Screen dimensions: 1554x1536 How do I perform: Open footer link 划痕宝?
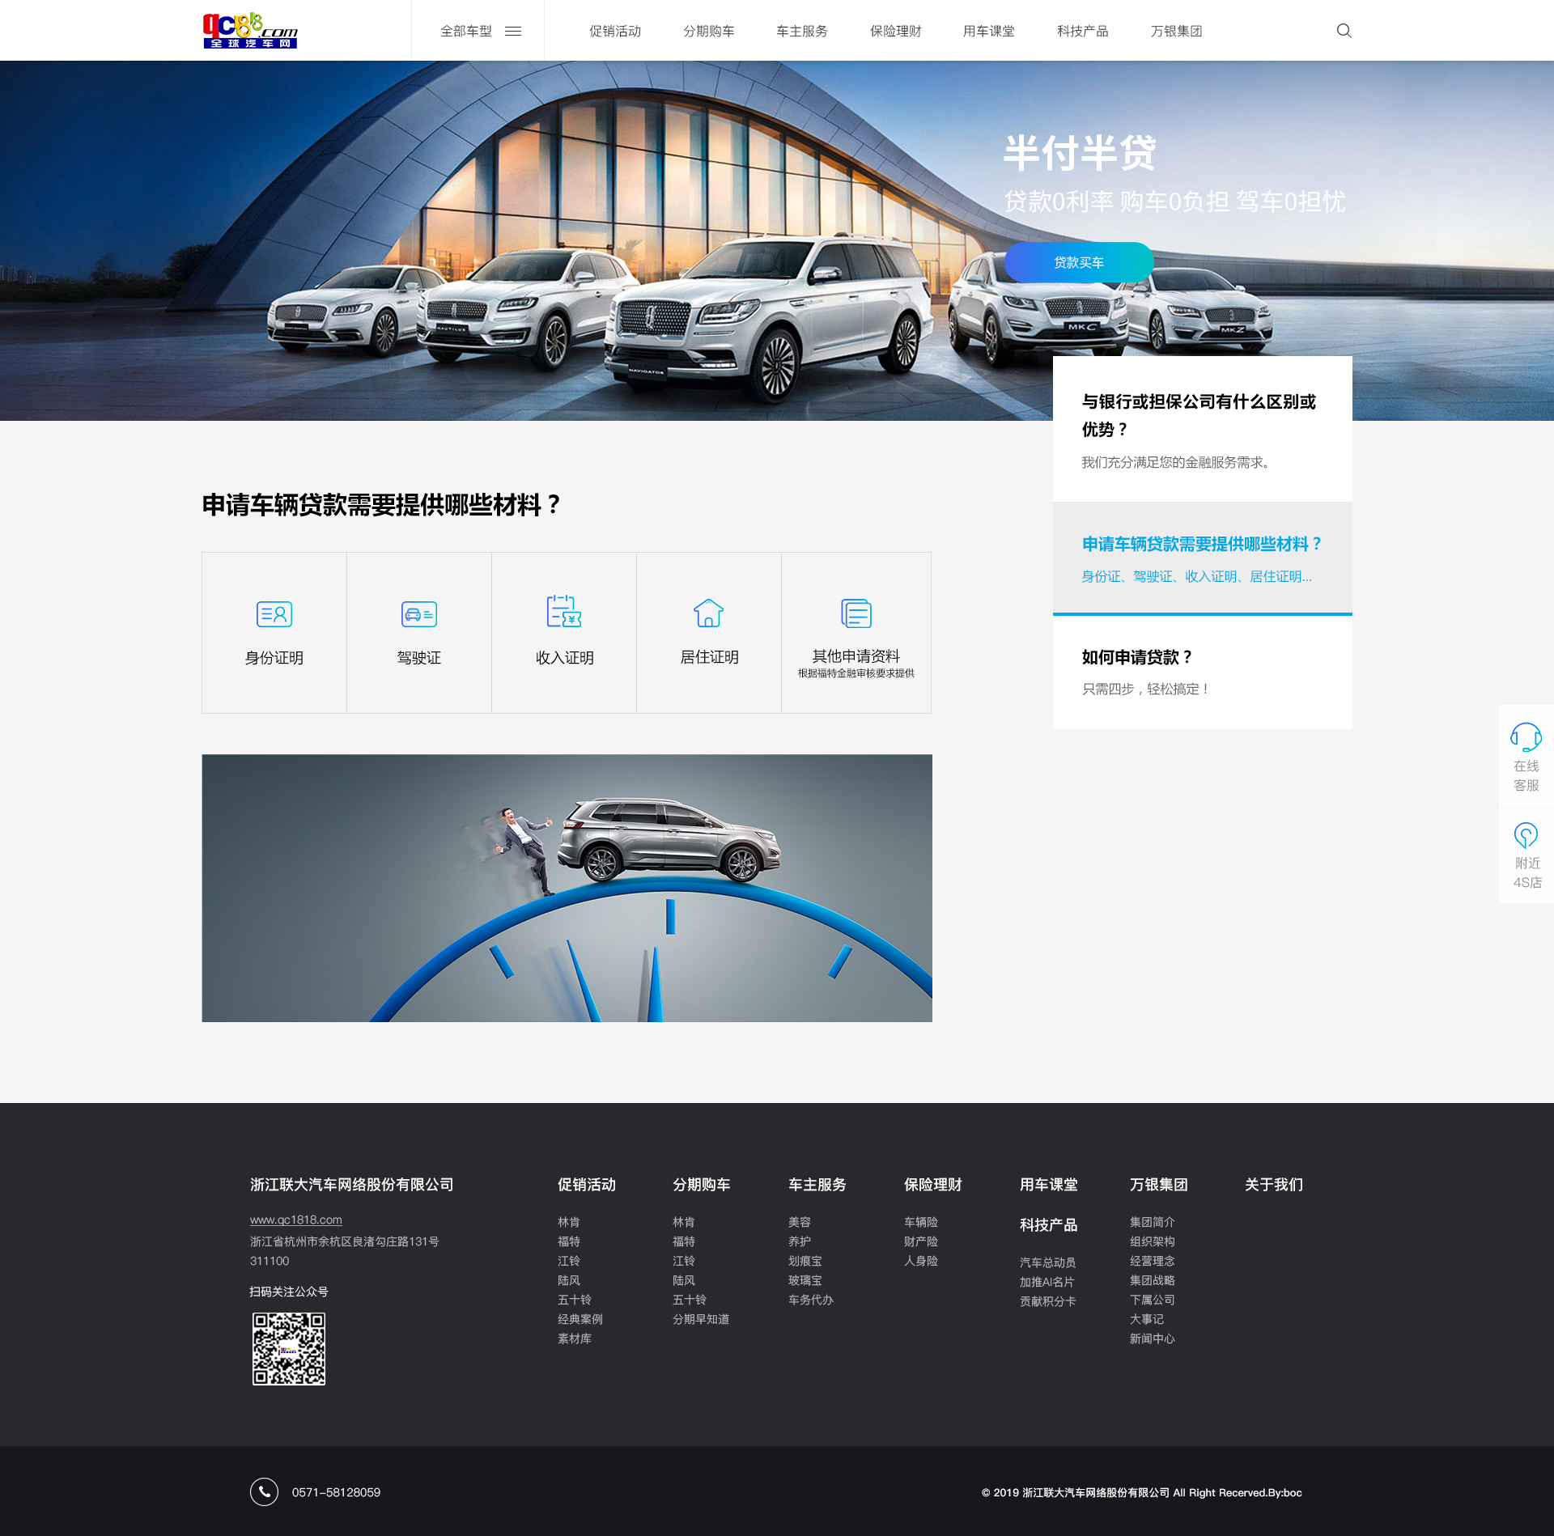(x=805, y=1261)
